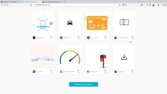The width and height of the screenshot is (167, 94).
Task: Click download count icon on mailbox card
Action: (x=105, y=73)
